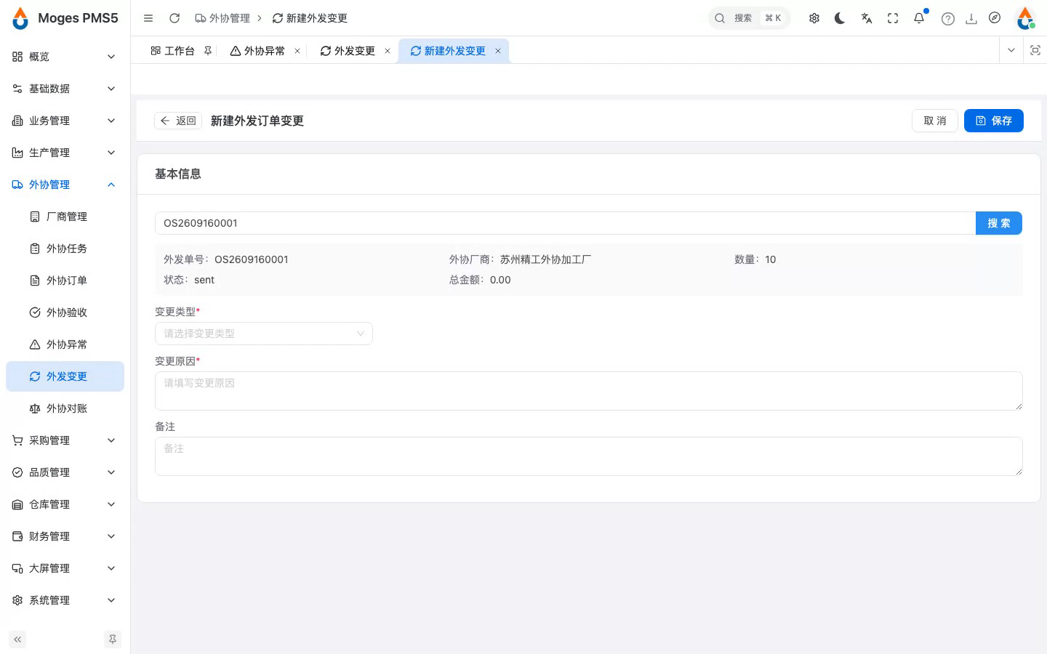Click the 返回 back button
Screen dimensions: 1047x654
178,121
